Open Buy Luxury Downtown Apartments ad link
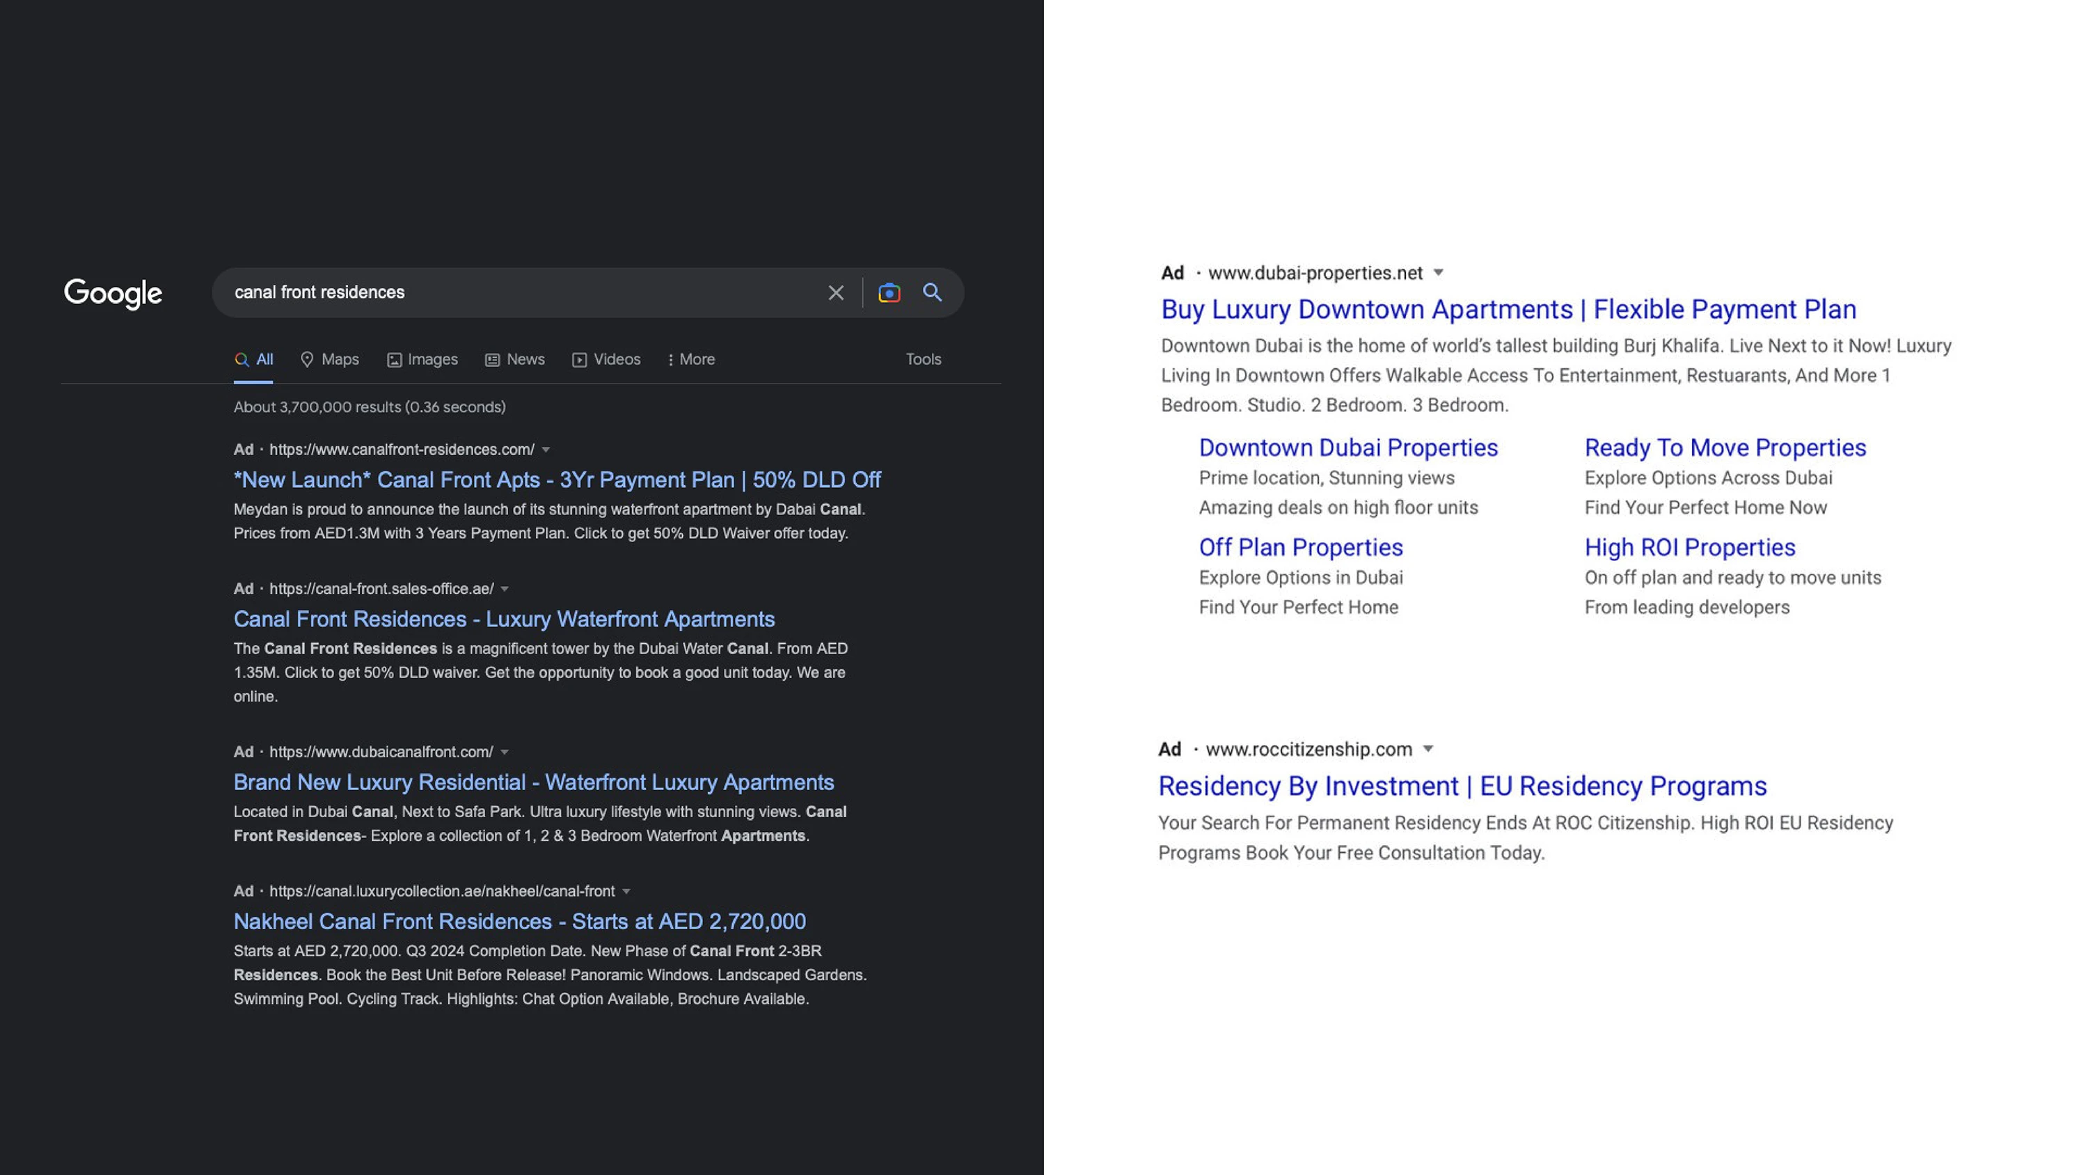Viewport: 2088px width, 1175px height. [1508, 310]
